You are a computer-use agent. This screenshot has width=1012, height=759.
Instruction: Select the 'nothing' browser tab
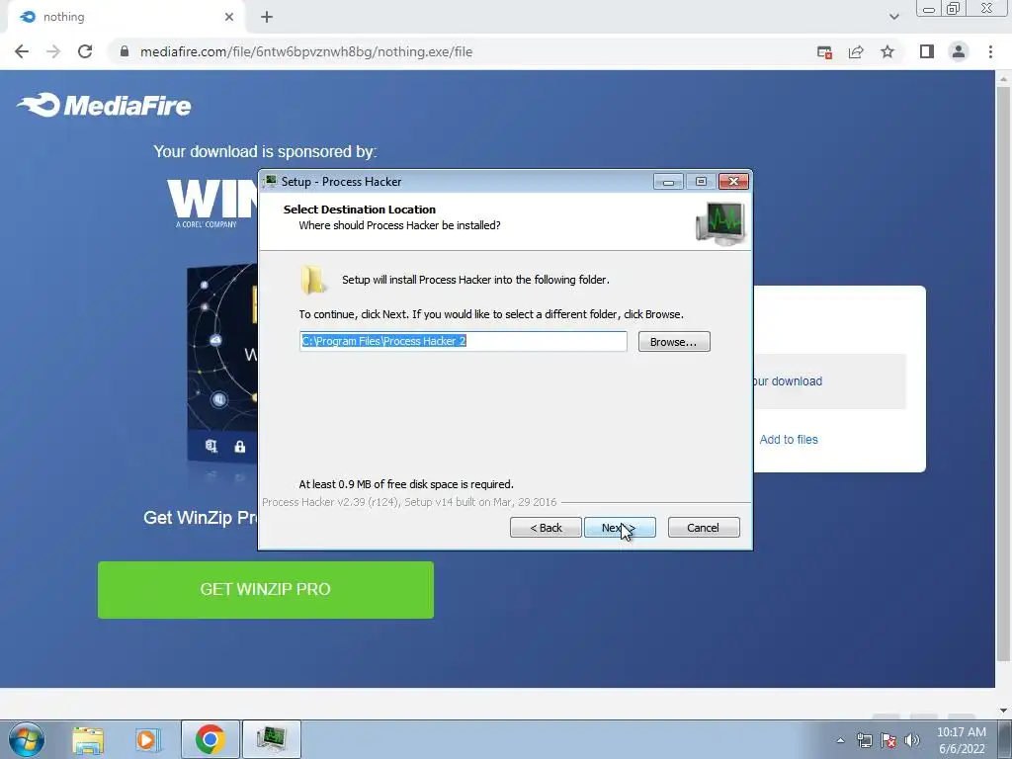126,17
